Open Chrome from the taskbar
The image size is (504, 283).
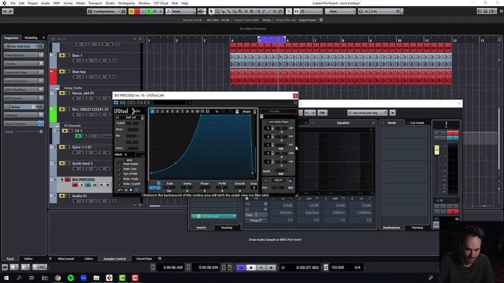pos(58,278)
